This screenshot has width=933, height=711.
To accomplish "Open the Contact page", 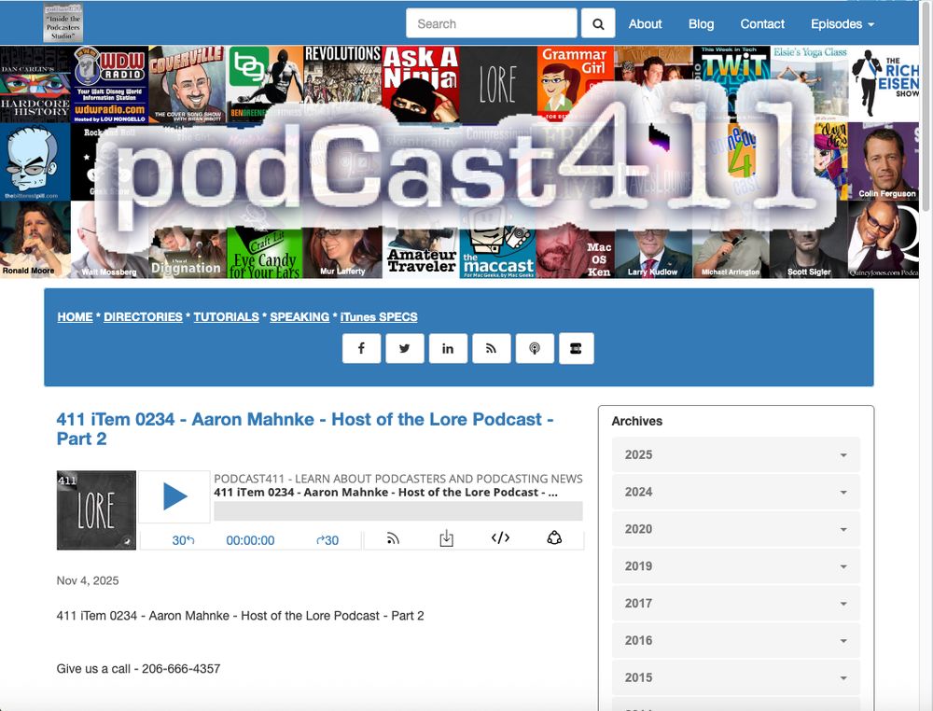I will click(762, 24).
